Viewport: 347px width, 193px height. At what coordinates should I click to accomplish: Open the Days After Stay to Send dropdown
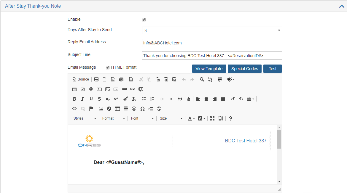[x=212, y=30]
